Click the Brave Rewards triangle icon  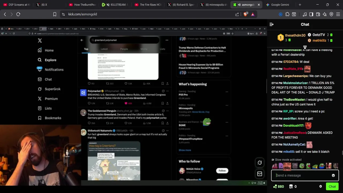point(253,14)
